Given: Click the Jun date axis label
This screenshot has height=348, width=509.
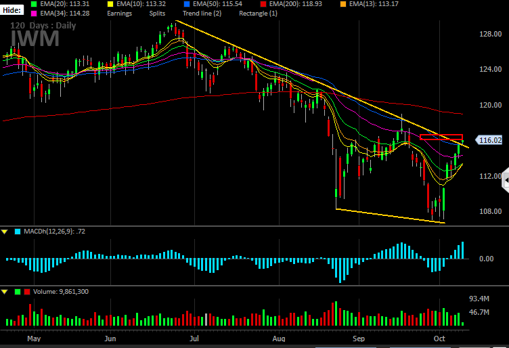Looking at the screenshot, I should pyautogui.click(x=110, y=339).
